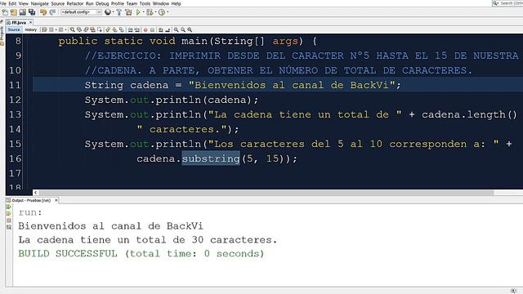Click the Last Edit icon in the editor toolbar
This screenshot has height=294, width=523.
pos(44,29)
